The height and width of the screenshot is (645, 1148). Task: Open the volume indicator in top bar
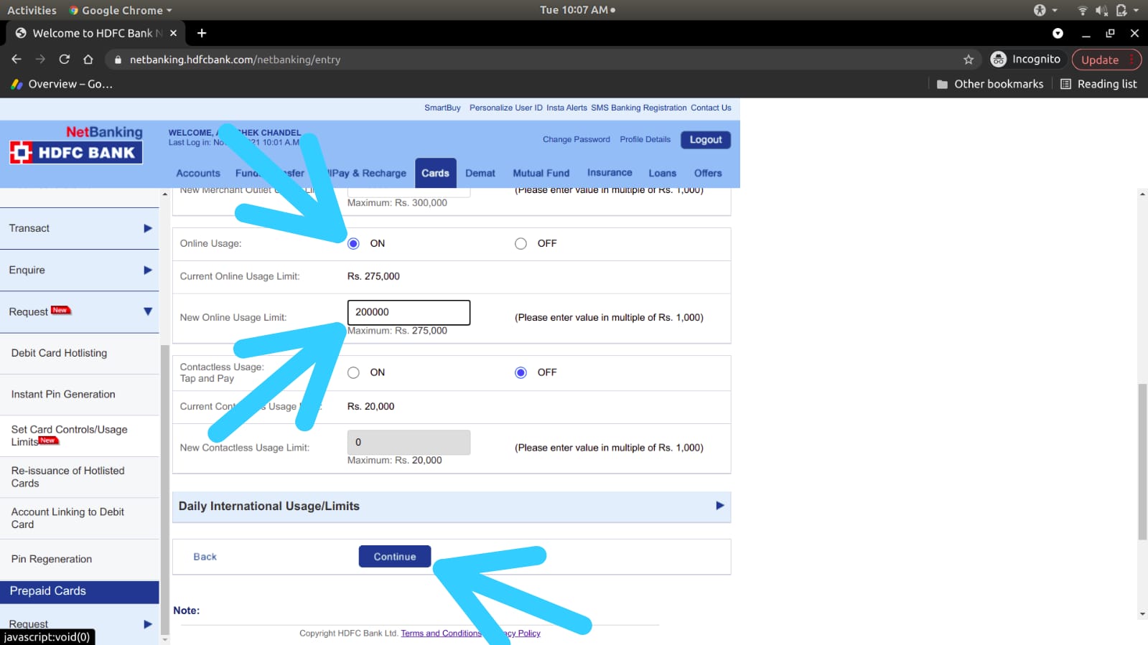[1101, 10]
